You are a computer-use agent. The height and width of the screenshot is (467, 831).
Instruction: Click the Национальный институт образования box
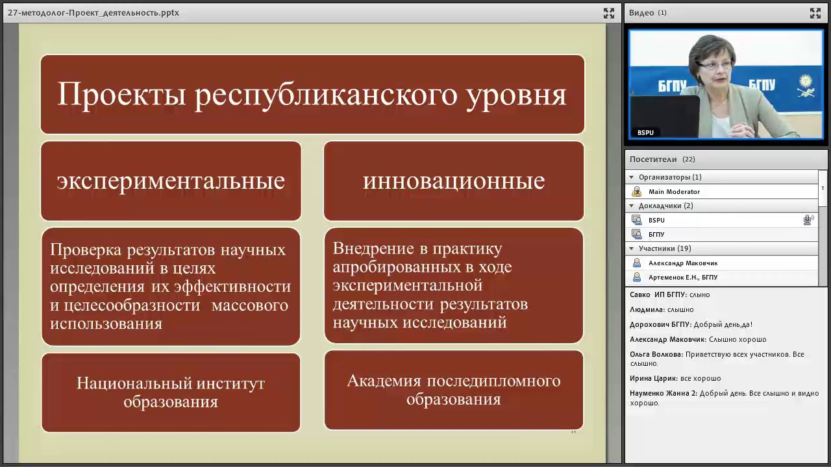171,392
